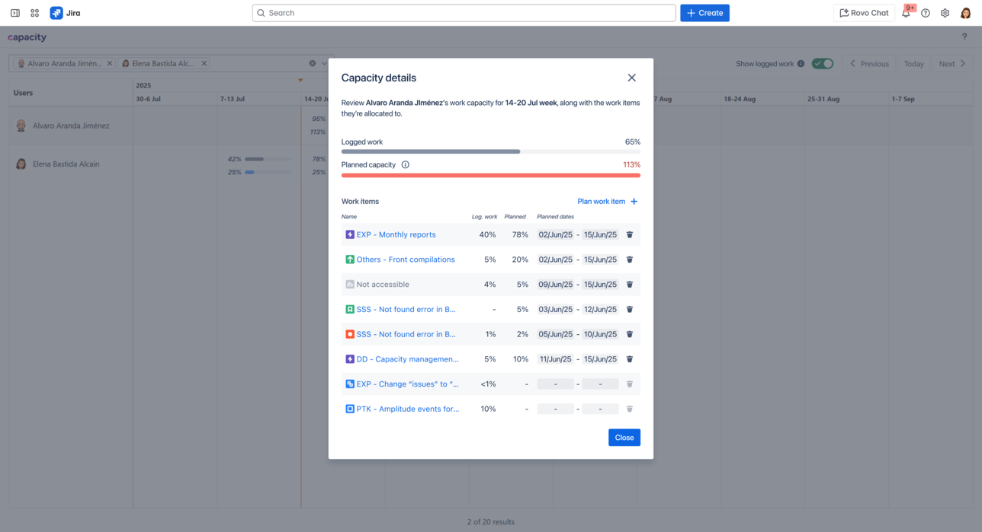The image size is (982, 532).
Task: Click the Search field
Action: (x=464, y=13)
